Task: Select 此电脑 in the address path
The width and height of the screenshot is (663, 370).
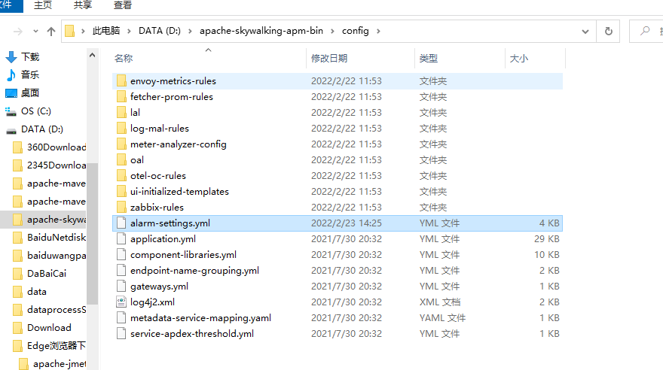Action: (106, 31)
